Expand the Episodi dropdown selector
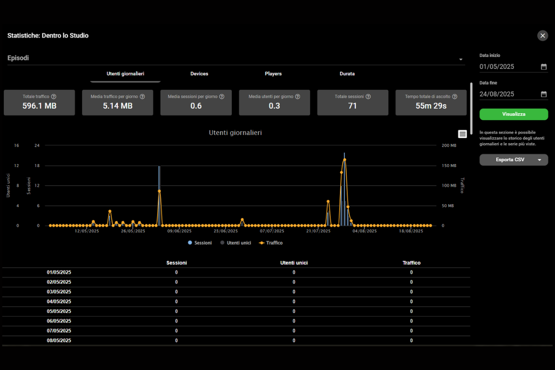Screen dimensions: 555x370 461,60
